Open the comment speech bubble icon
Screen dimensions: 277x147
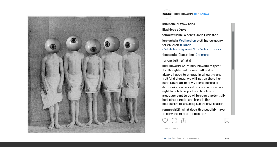pyautogui.click(x=174, y=121)
